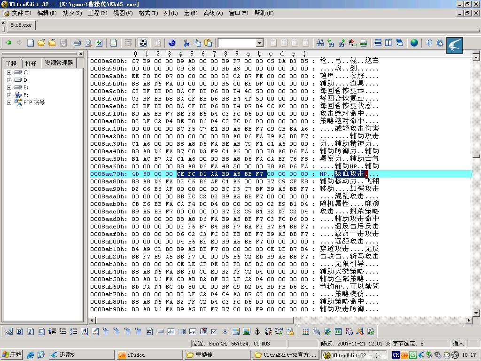Image resolution: width=481 pixels, height=361 pixels.
Task: Insert checkbox form element icon
Action: pyautogui.click(x=214, y=331)
